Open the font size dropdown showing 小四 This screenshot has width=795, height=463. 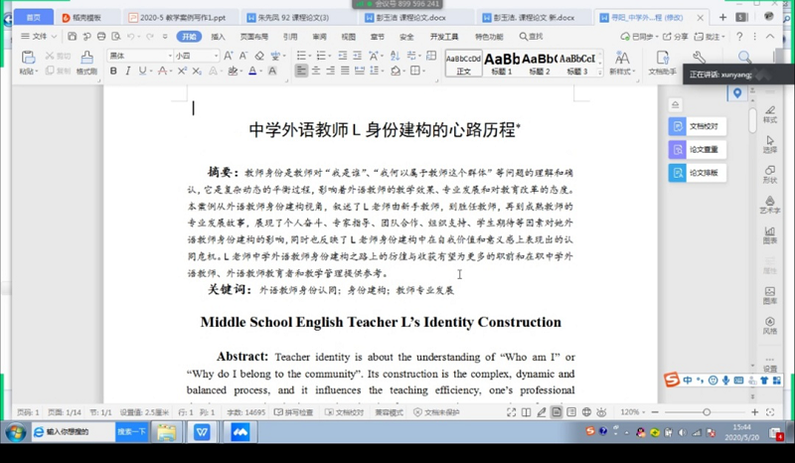point(195,56)
